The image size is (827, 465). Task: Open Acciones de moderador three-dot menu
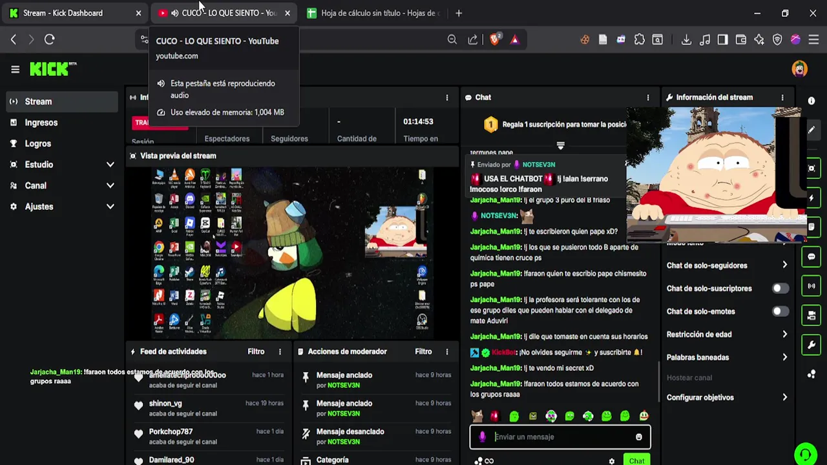(x=446, y=352)
